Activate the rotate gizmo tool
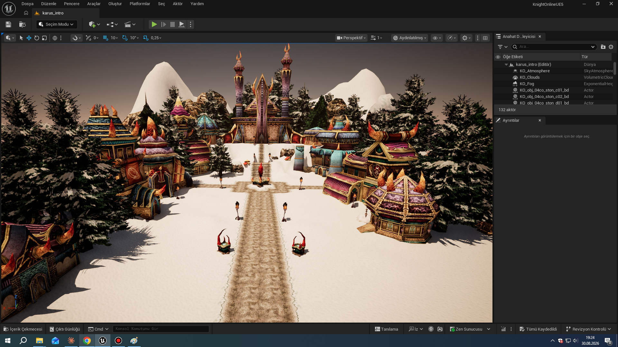Viewport: 618px width, 347px height. 37,38
